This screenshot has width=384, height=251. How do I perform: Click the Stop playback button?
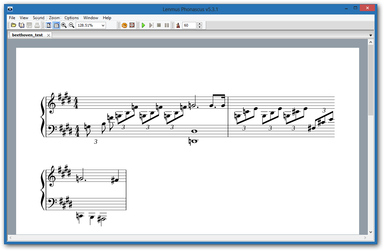tap(159, 25)
